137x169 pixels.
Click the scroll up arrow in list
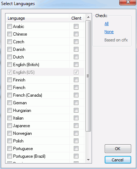[x=88, y=17]
